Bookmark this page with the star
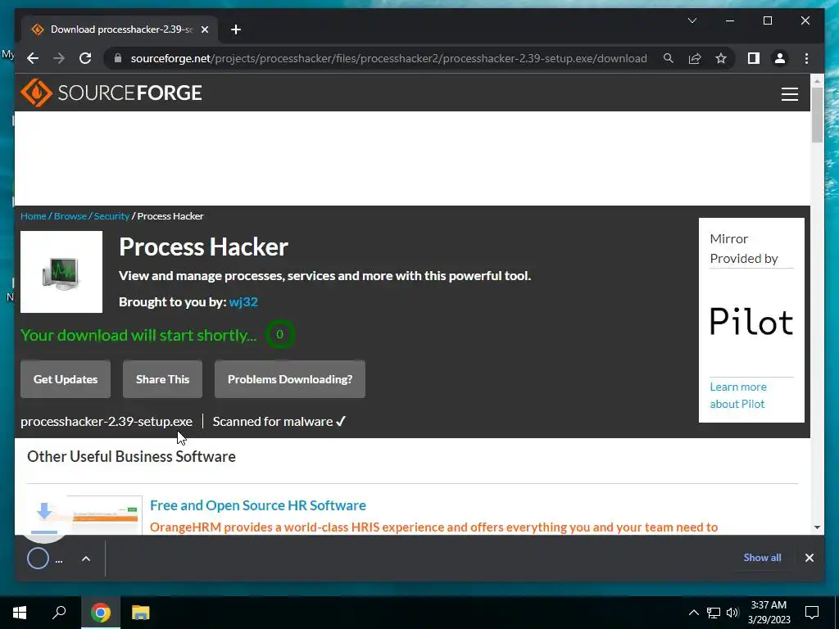This screenshot has width=839, height=629. click(721, 58)
